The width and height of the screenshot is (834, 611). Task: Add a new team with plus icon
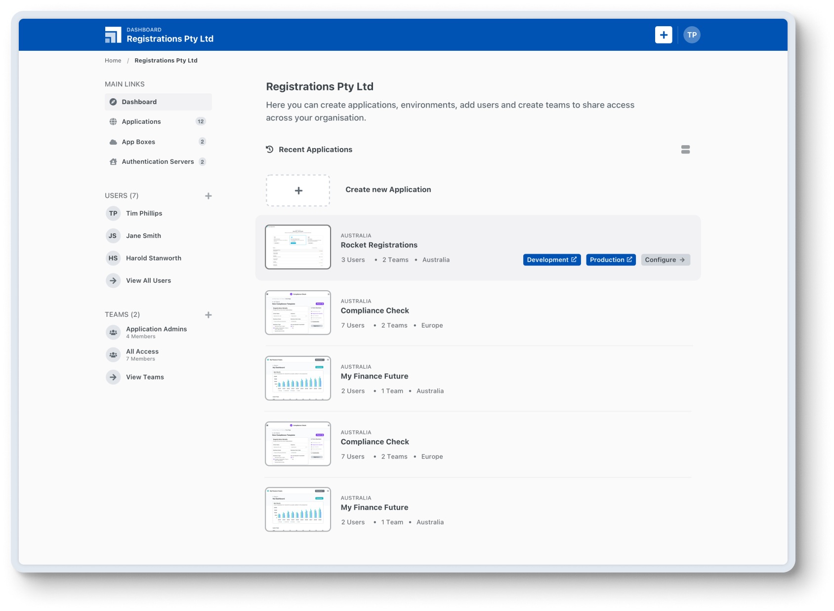(x=208, y=315)
